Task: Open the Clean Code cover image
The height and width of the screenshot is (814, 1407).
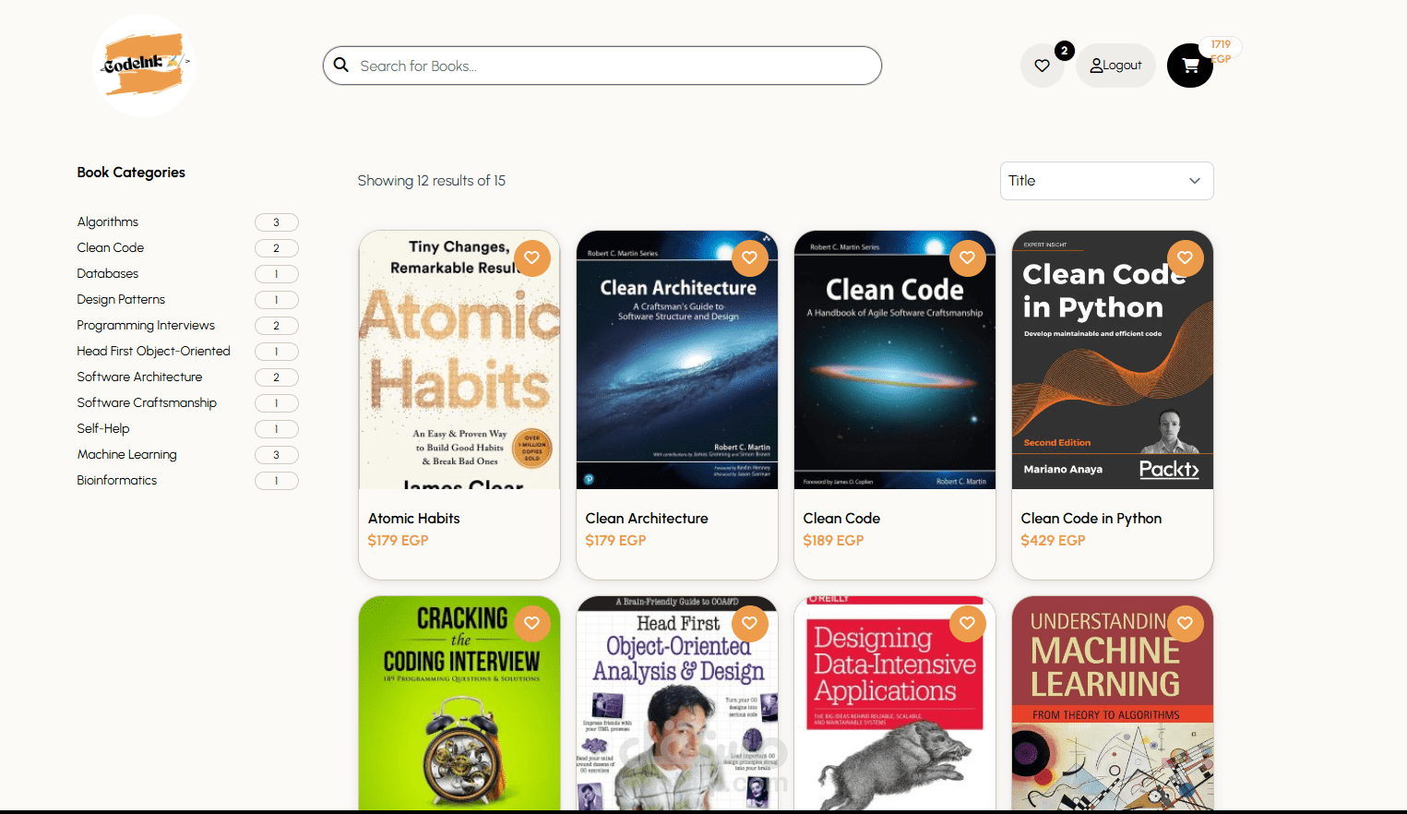Action: [x=895, y=360]
